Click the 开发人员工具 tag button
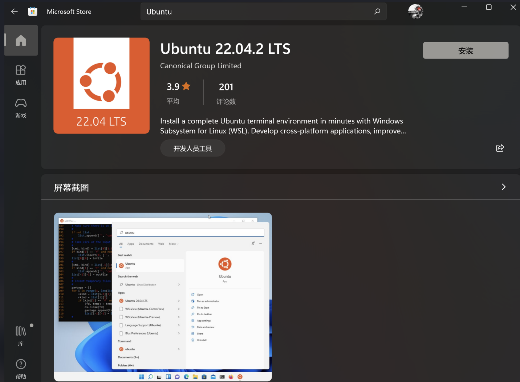Screen dimensions: 520x382 tap(192, 148)
